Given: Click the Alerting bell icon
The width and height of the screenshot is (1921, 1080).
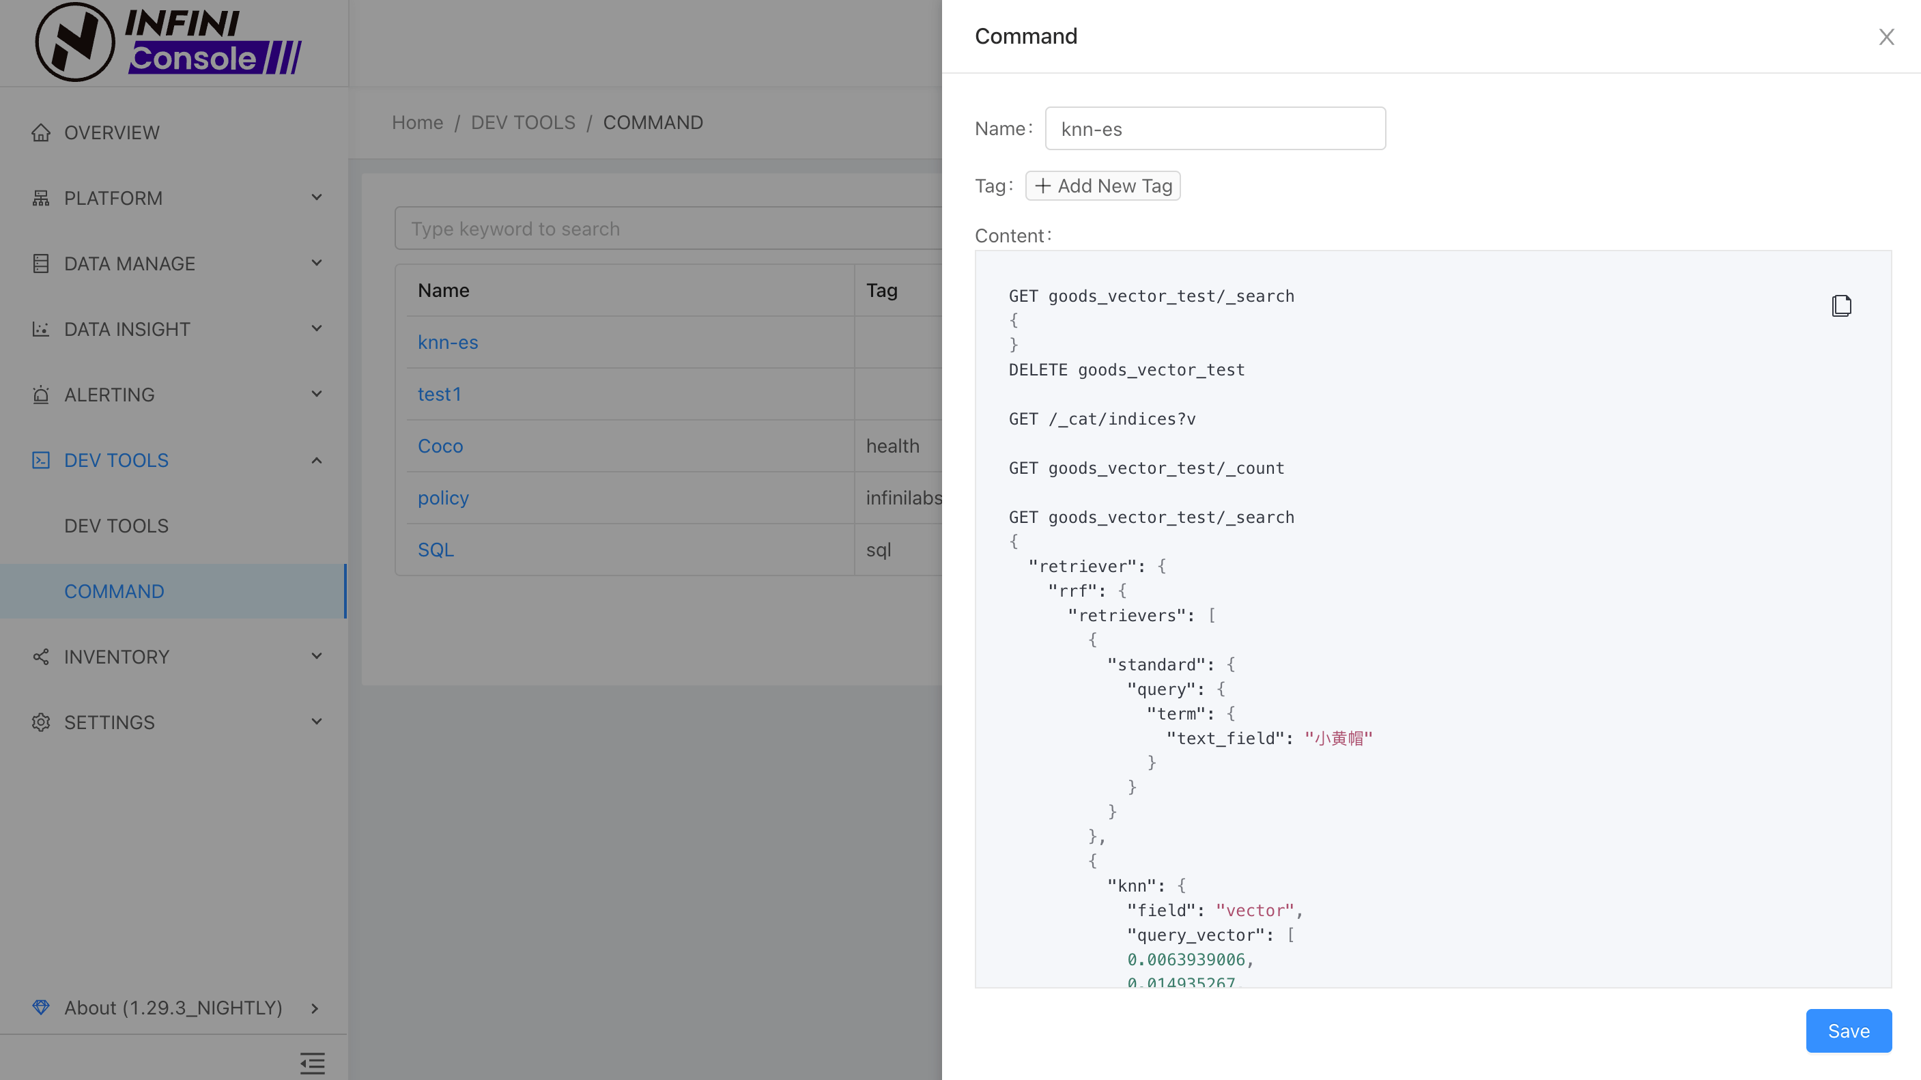Looking at the screenshot, I should tap(41, 395).
